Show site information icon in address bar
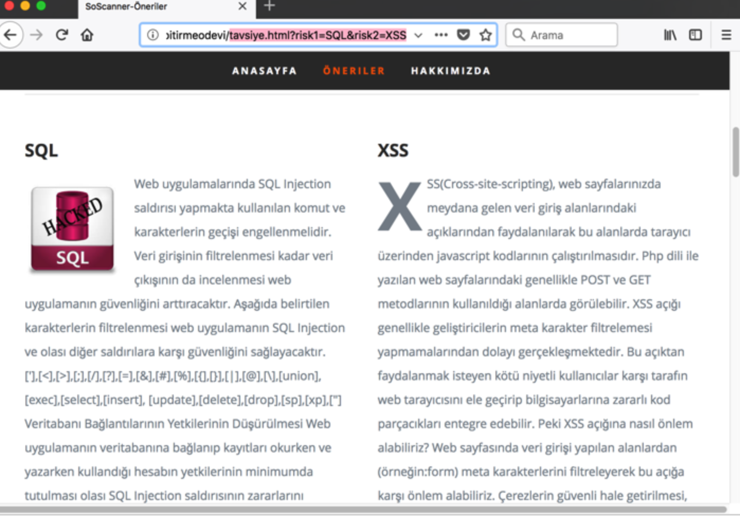The height and width of the screenshot is (516, 740). point(152,35)
